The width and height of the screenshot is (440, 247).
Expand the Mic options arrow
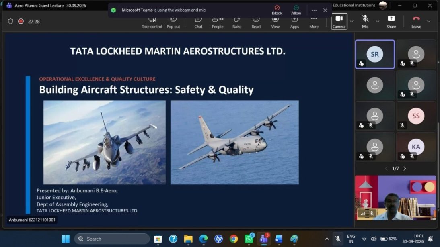point(377,21)
